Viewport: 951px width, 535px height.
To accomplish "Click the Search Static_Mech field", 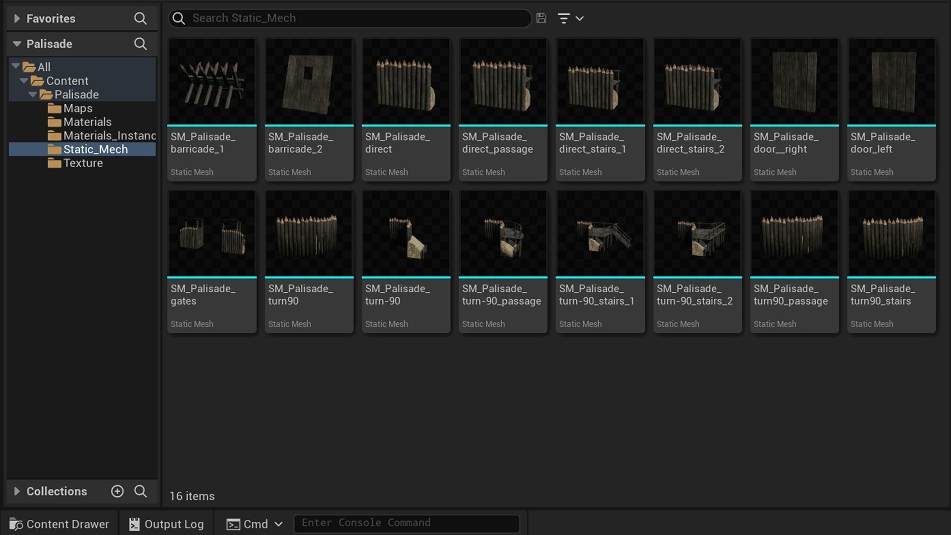I will [x=357, y=18].
